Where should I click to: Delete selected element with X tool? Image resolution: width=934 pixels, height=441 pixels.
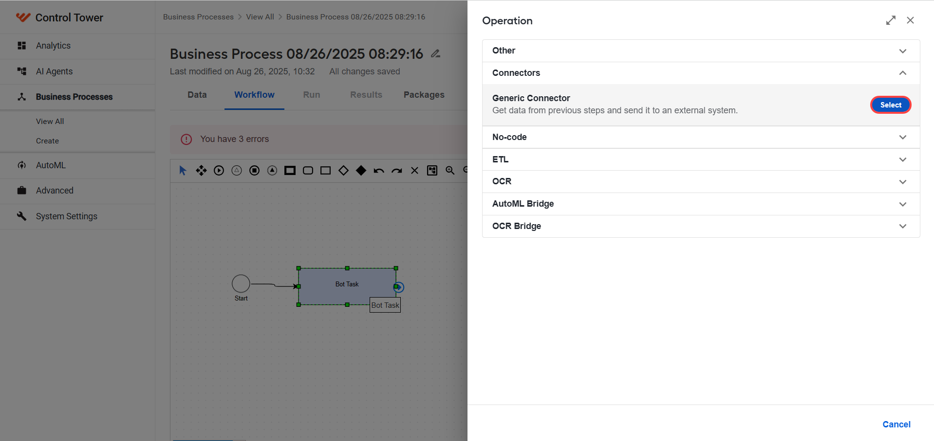[x=414, y=171]
